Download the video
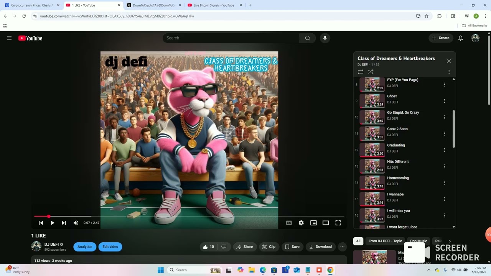This screenshot has width=491, height=276. [x=321, y=247]
